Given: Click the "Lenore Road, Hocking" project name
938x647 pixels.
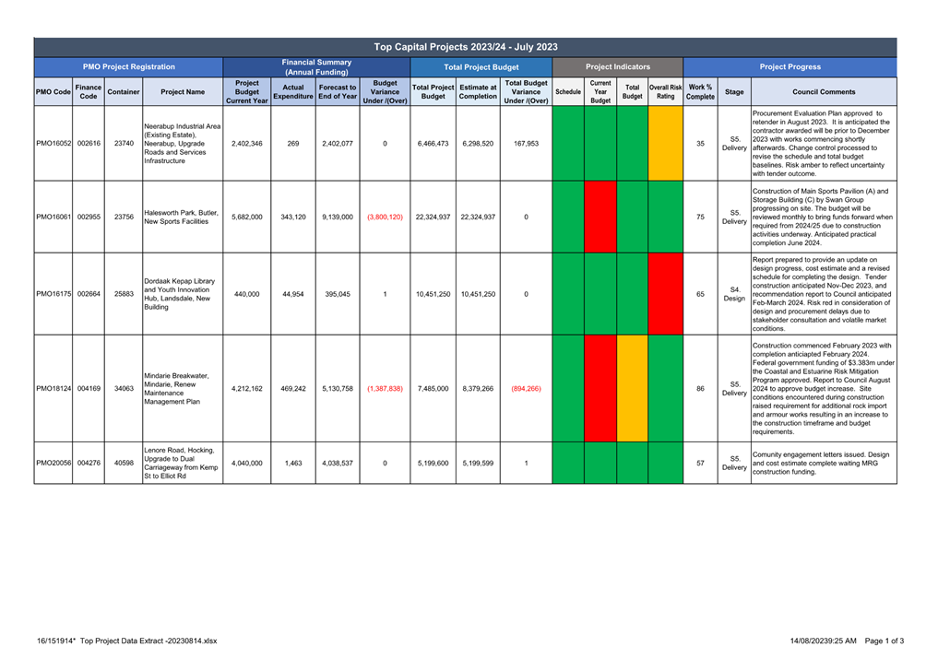Looking at the screenshot, I should [181, 463].
